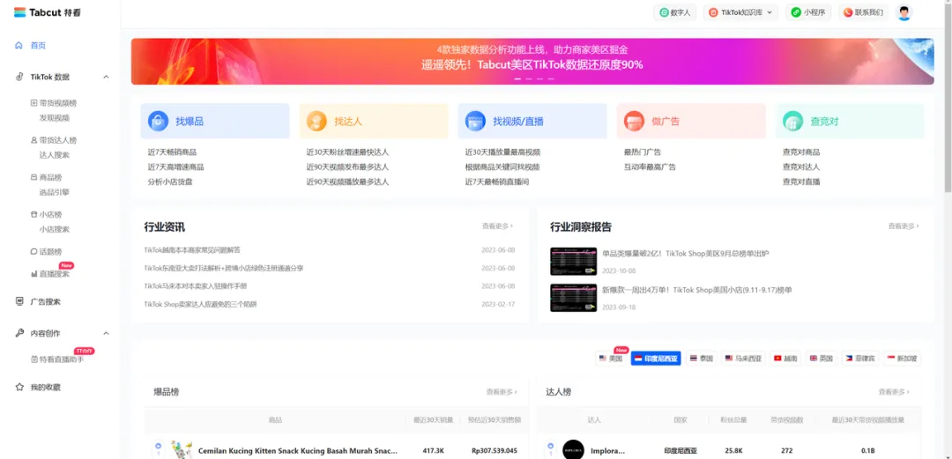Open the 美国小店(9.11-9.17)榜单 report thumbnail
Viewport: 952px width, 459px height.
[x=573, y=298]
